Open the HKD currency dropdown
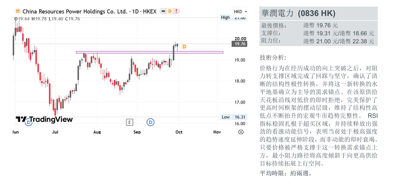The height and width of the screenshot is (184, 395). pyautogui.click(x=240, y=12)
